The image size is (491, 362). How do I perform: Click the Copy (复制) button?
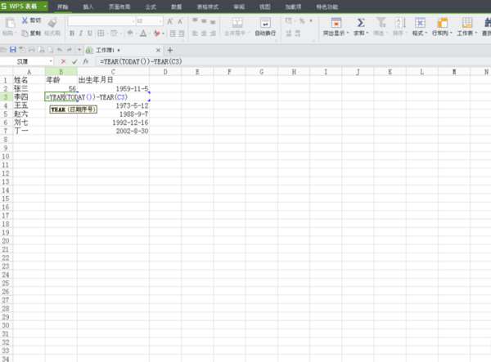click(31, 33)
